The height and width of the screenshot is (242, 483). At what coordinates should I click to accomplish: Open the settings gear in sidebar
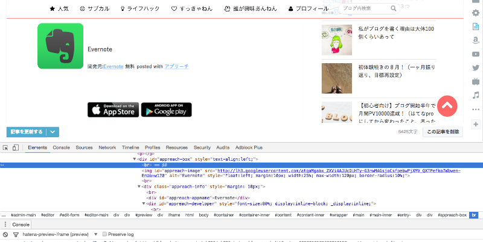476,13
